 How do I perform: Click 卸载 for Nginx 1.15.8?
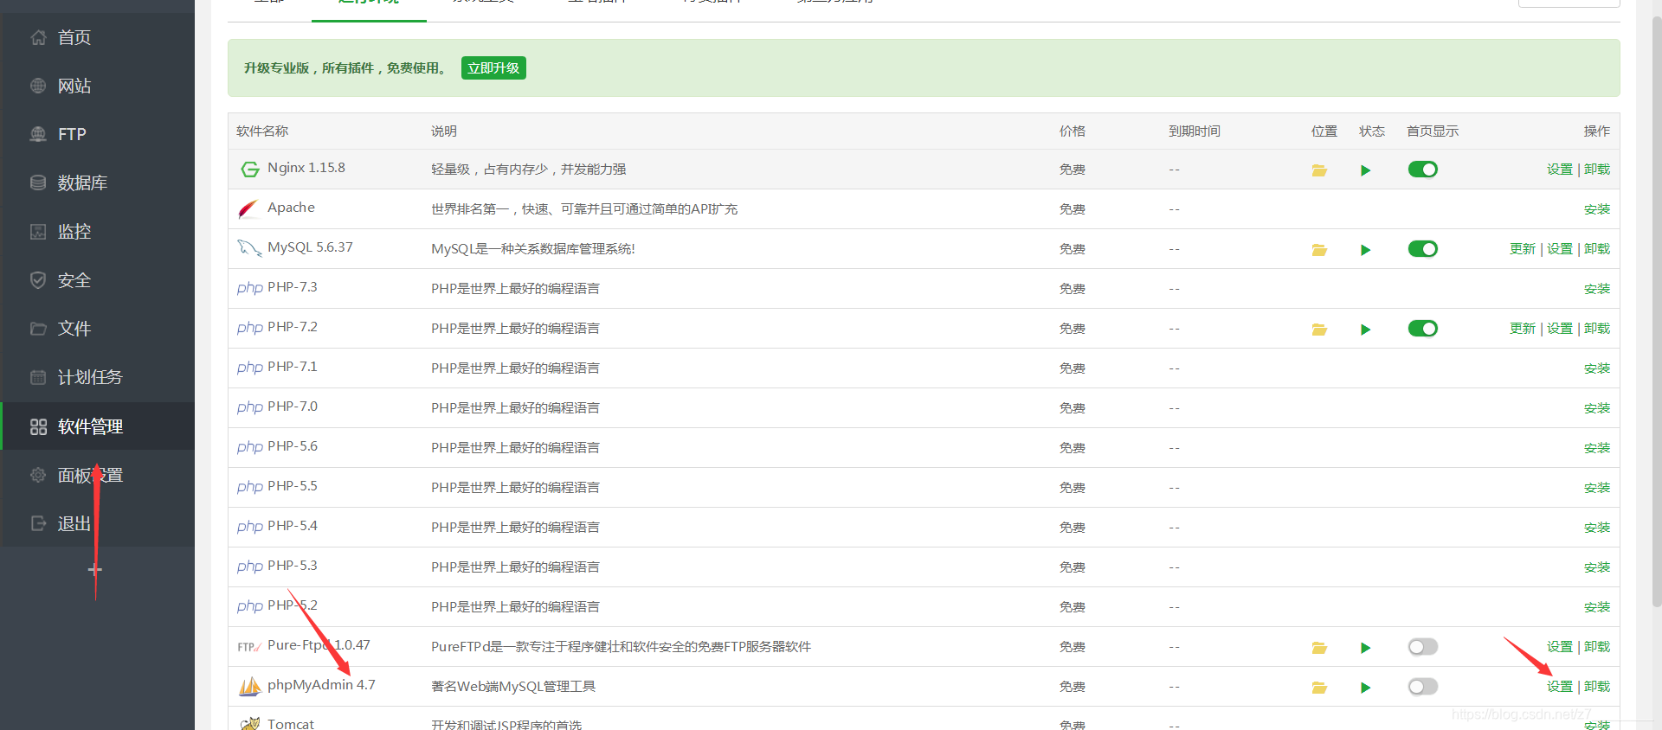click(1597, 170)
